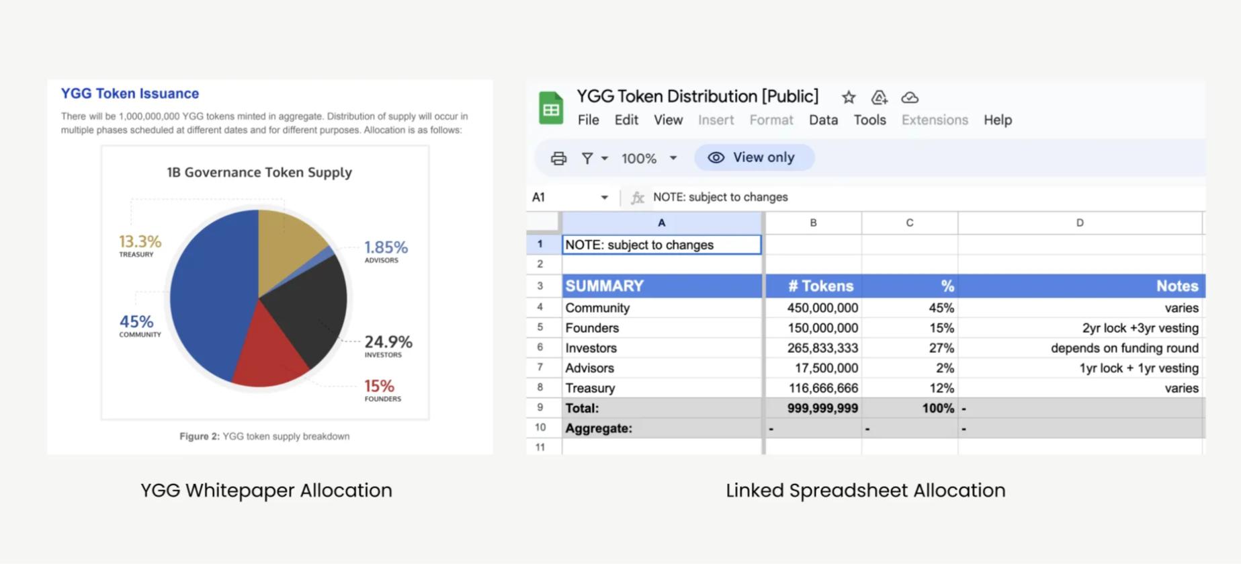Open the File menu
Viewport: 1241px width, 564px height.
(588, 120)
